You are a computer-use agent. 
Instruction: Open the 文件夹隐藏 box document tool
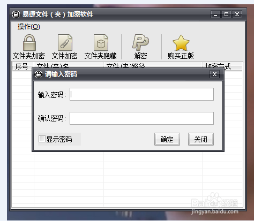[101, 43]
